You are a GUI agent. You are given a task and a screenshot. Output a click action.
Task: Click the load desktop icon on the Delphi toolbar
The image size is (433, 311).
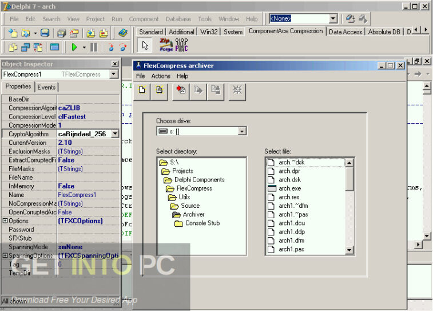pyautogui.click(x=363, y=19)
